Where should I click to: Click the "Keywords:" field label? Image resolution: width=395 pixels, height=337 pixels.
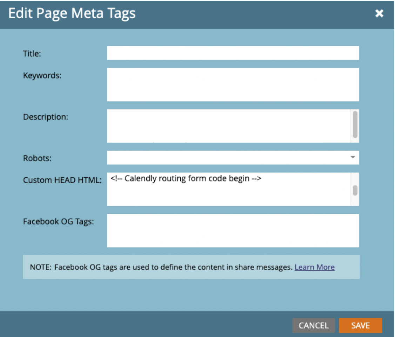42,75
